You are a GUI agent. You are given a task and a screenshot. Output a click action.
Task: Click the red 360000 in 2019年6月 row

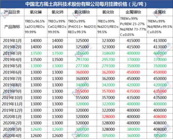(x=82, y=72)
